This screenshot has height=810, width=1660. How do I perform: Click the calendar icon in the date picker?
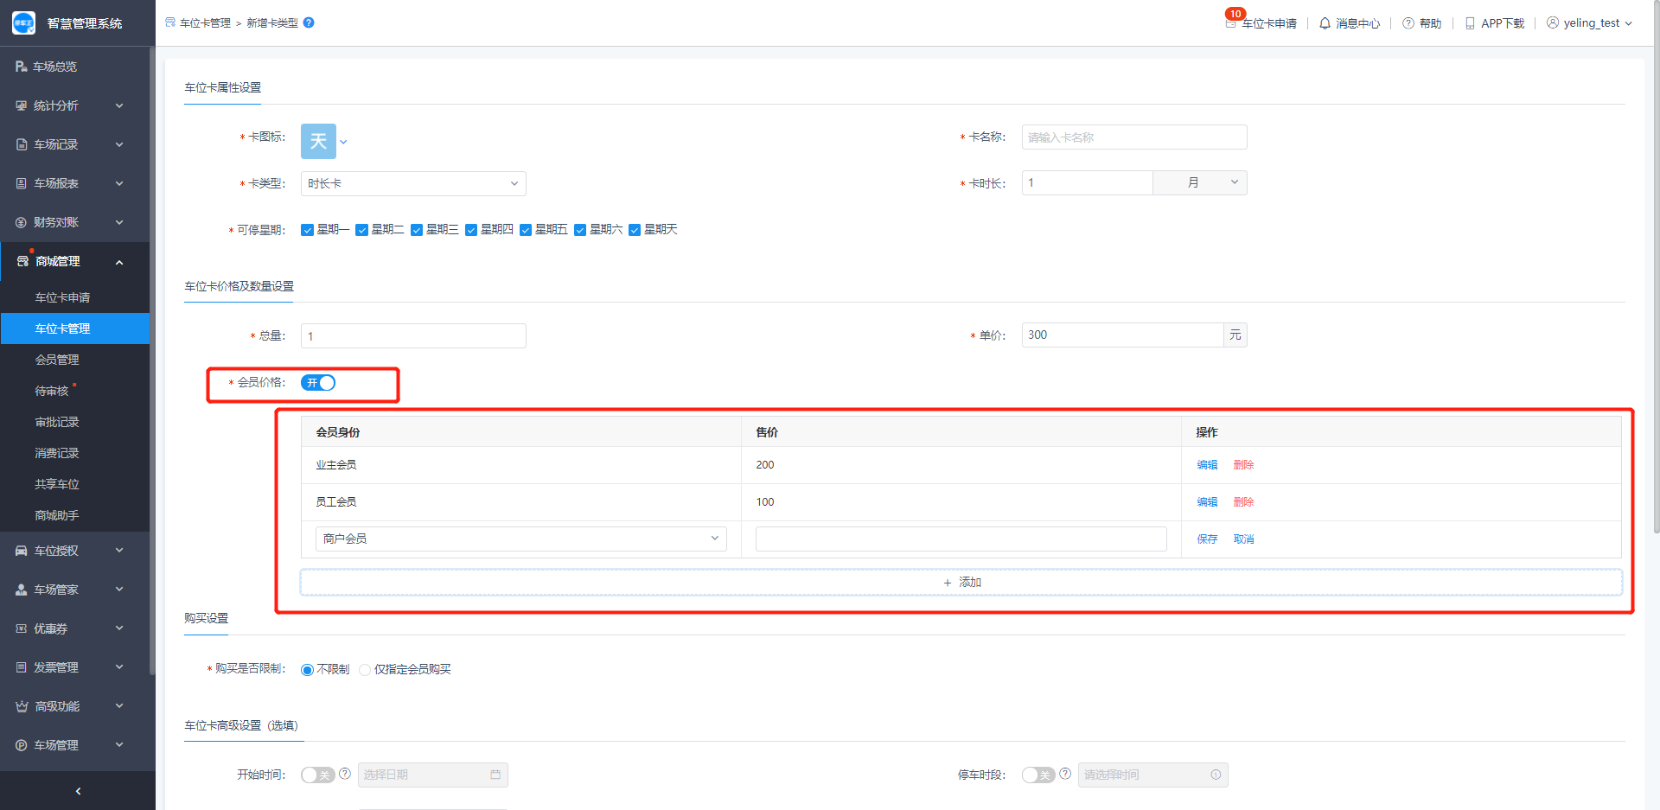(x=495, y=775)
